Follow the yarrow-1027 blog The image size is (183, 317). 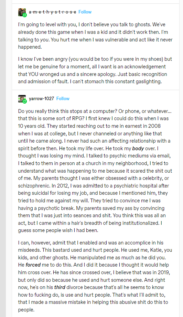(63, 98)
